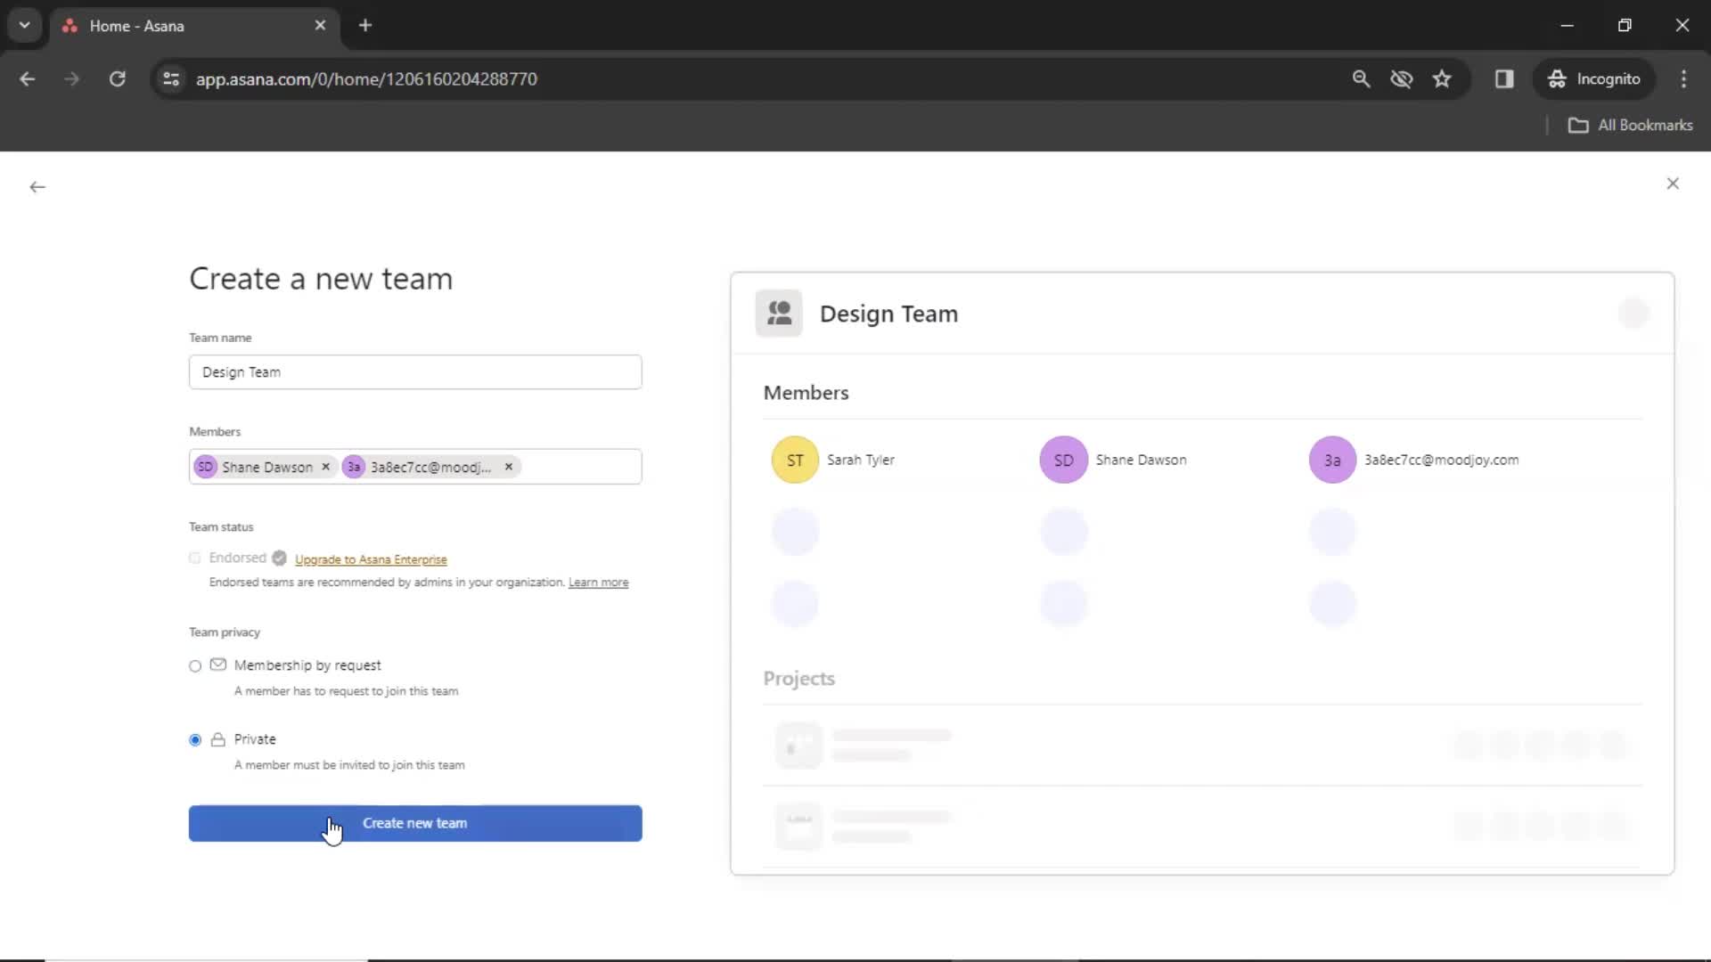Open All Bookmarks folder
The width and height of the screenshot is (1711, 962).
[1631, 126]
